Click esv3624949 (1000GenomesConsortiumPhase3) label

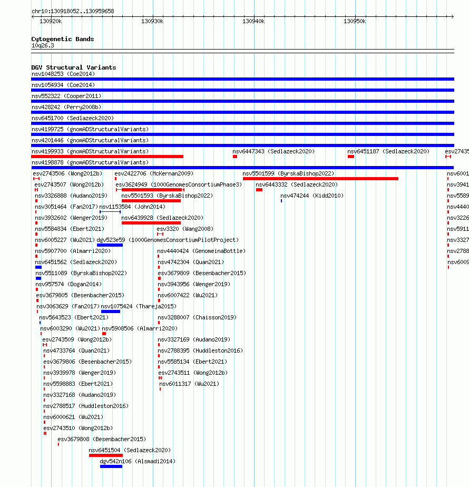click(x=179, y=185)
